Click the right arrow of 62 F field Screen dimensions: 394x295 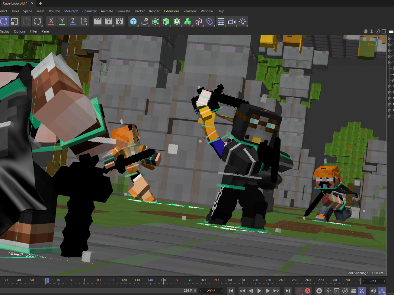(x=384, y=281)
